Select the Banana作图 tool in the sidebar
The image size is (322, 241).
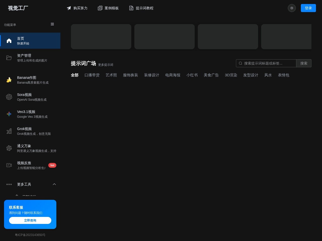(9, 80)
